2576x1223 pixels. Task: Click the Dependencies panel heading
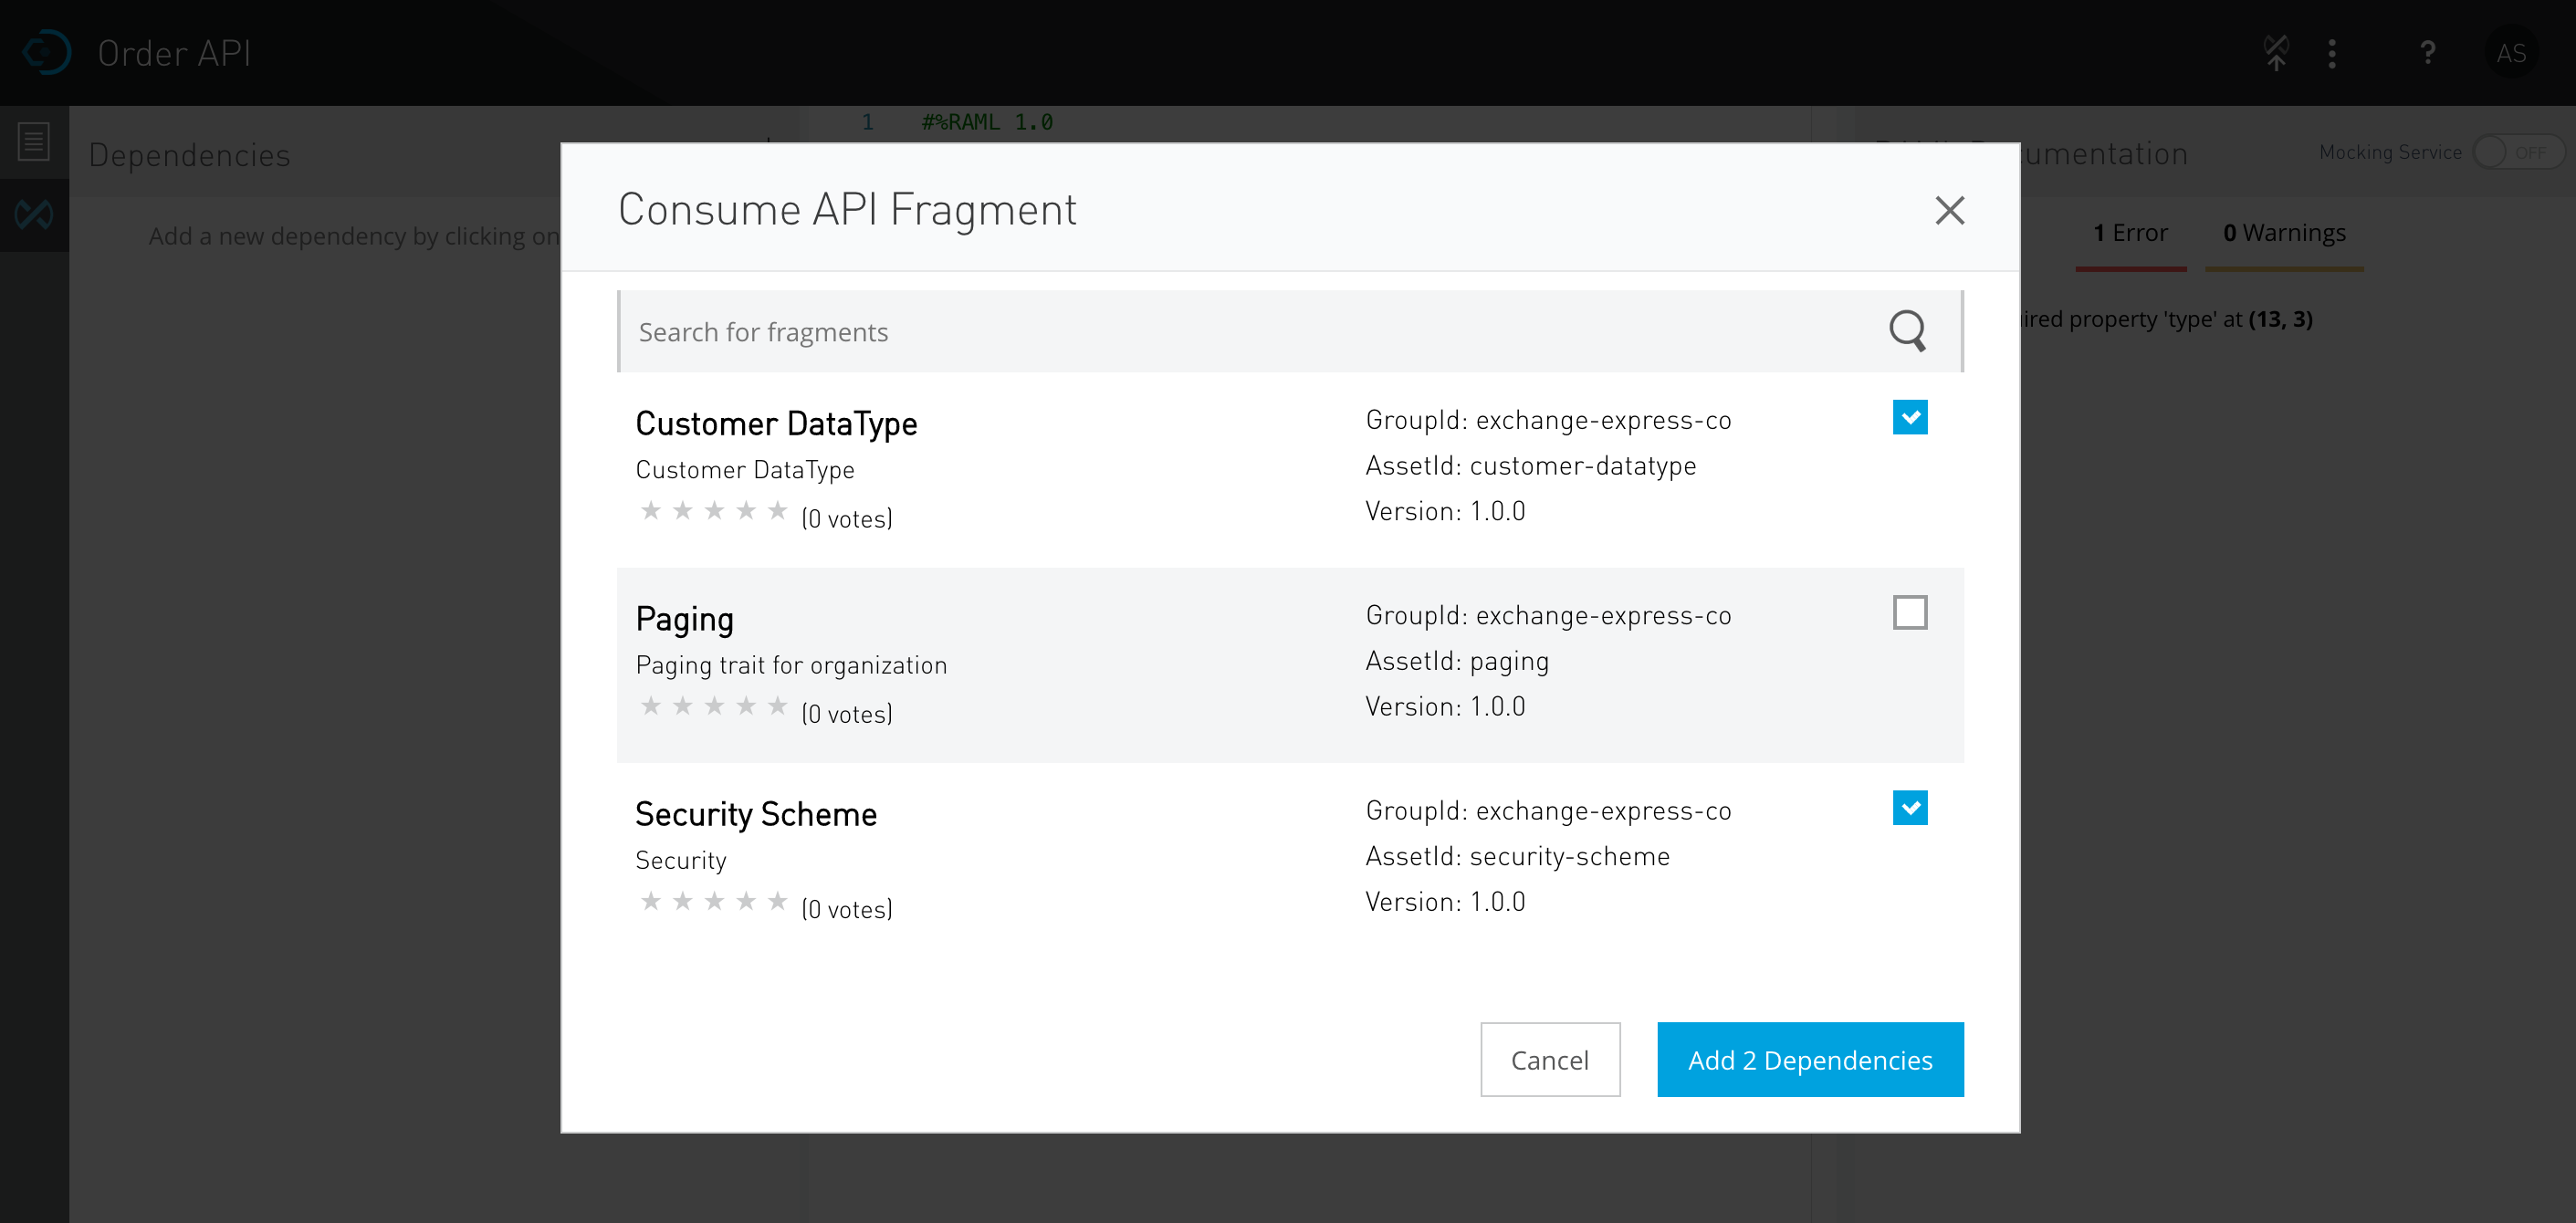189,155
